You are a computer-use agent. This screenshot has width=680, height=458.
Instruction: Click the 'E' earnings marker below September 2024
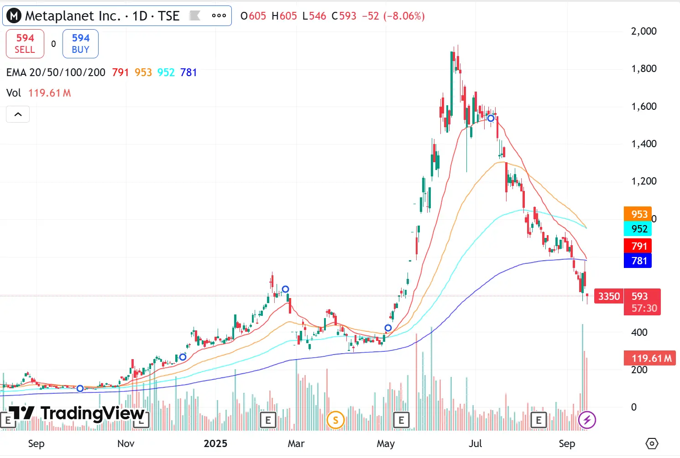click(7, 420)
